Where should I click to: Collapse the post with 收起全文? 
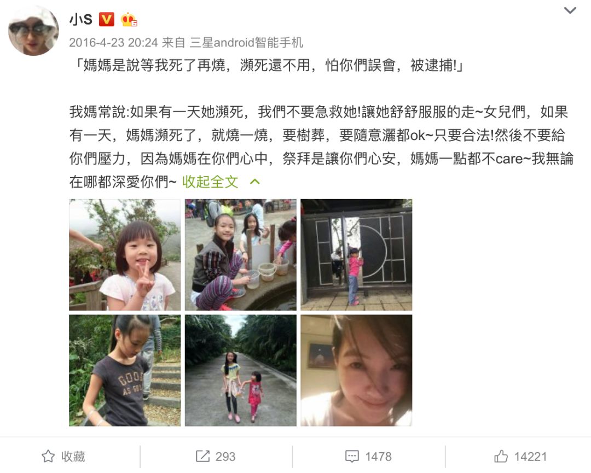pos(210,182)
